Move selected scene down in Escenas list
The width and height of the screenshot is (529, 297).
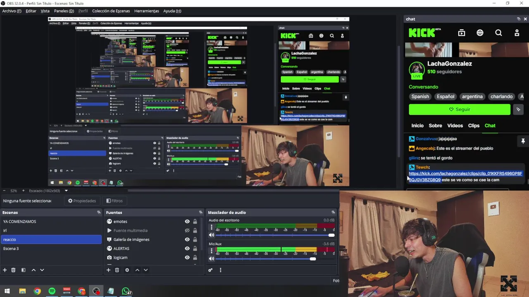pyautogui.click(x=42, y=270)
